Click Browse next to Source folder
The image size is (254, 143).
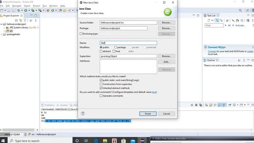point(167,23)
